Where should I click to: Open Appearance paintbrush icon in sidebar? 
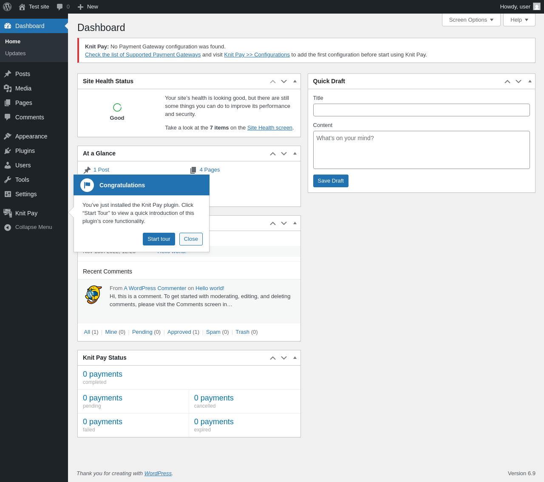coord(8,136)
